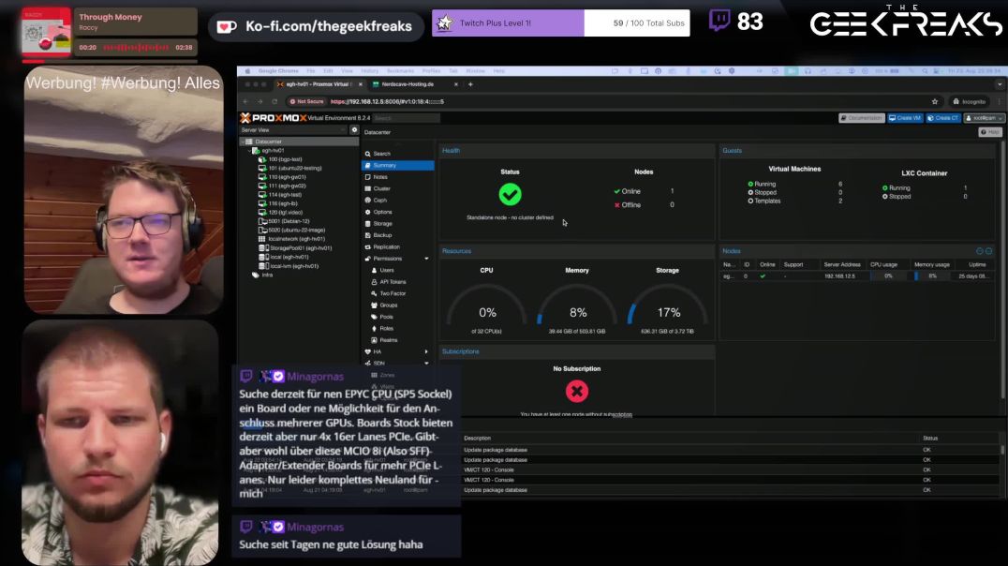Open a new browser tab
1008x566 pixels.
[470, 84]
